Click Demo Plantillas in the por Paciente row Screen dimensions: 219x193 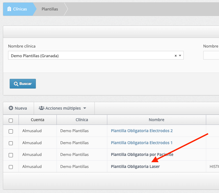coord(75,155)
